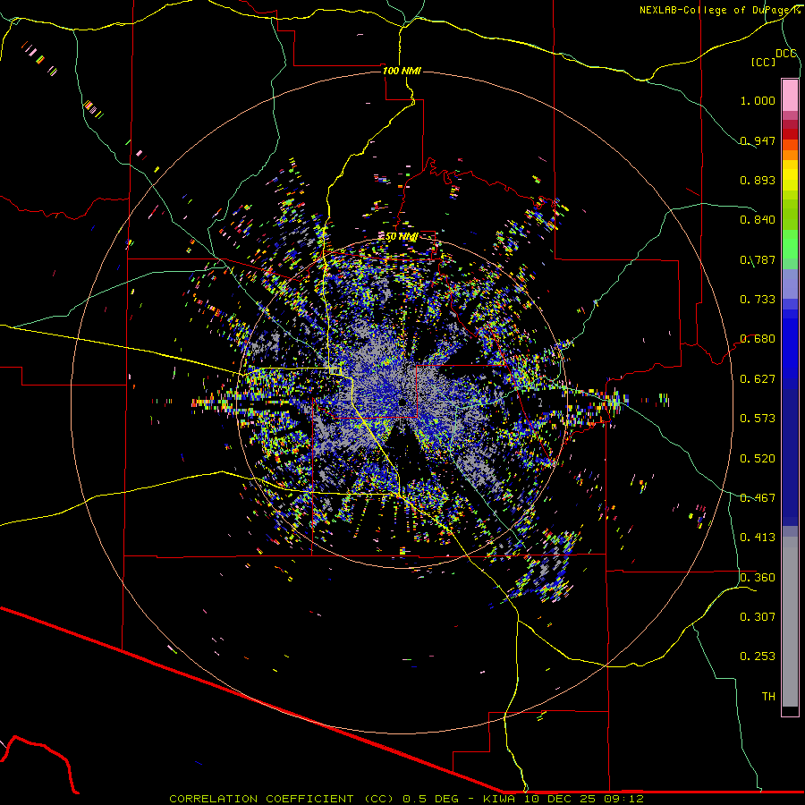805x805 pixels.
Task: Click the 0.893 scale value
Action: coord(758,180)
